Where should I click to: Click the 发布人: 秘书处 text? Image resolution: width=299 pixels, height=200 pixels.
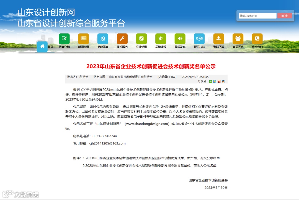click(x=78, y=77)
